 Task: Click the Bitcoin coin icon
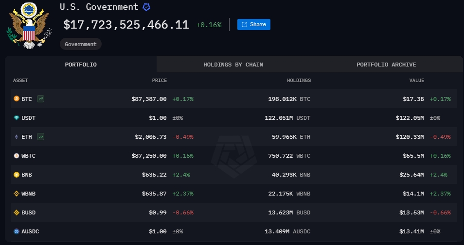coord(17,98)
